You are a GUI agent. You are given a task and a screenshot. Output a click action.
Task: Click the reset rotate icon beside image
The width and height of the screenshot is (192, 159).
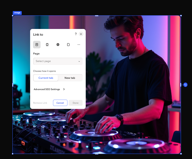click(185, 85)
